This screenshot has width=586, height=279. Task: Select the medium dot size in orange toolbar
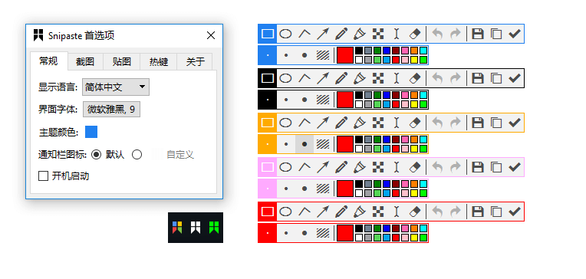[x=305, y=144]
